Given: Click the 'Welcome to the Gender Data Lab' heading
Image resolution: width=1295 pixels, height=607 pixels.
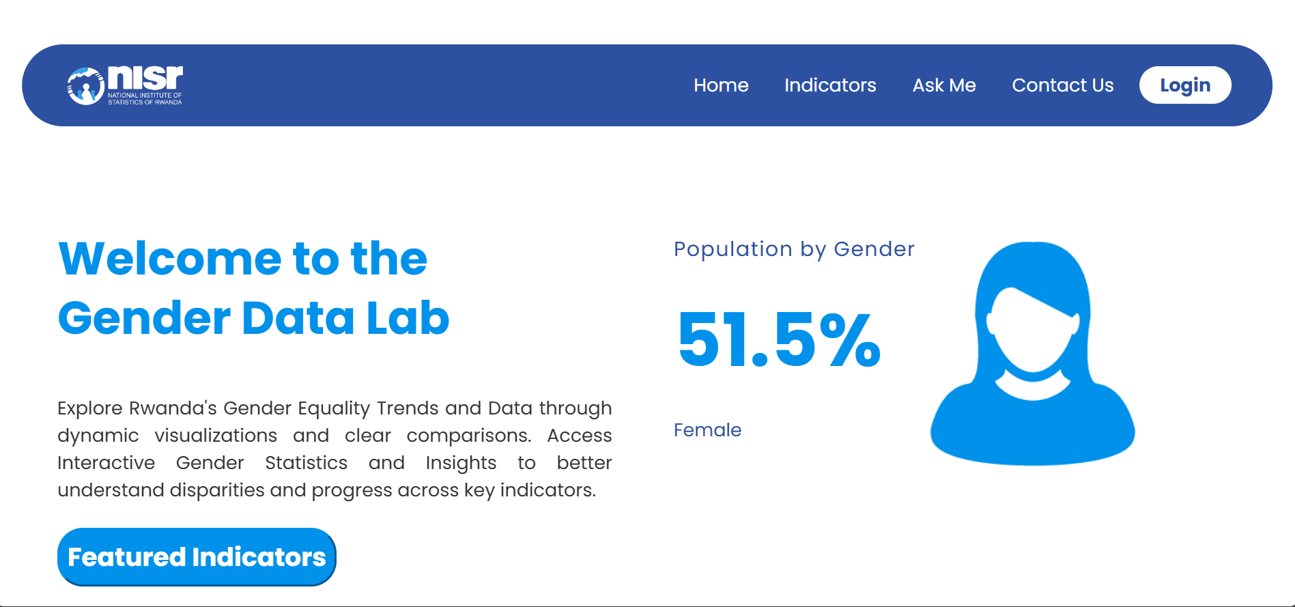Looking at the screenshot, I should click(254, 287).
